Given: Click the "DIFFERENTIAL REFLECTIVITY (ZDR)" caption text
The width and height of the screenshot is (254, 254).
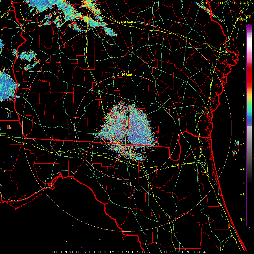Looking at the screenshot, I should (x=90, y=252).
